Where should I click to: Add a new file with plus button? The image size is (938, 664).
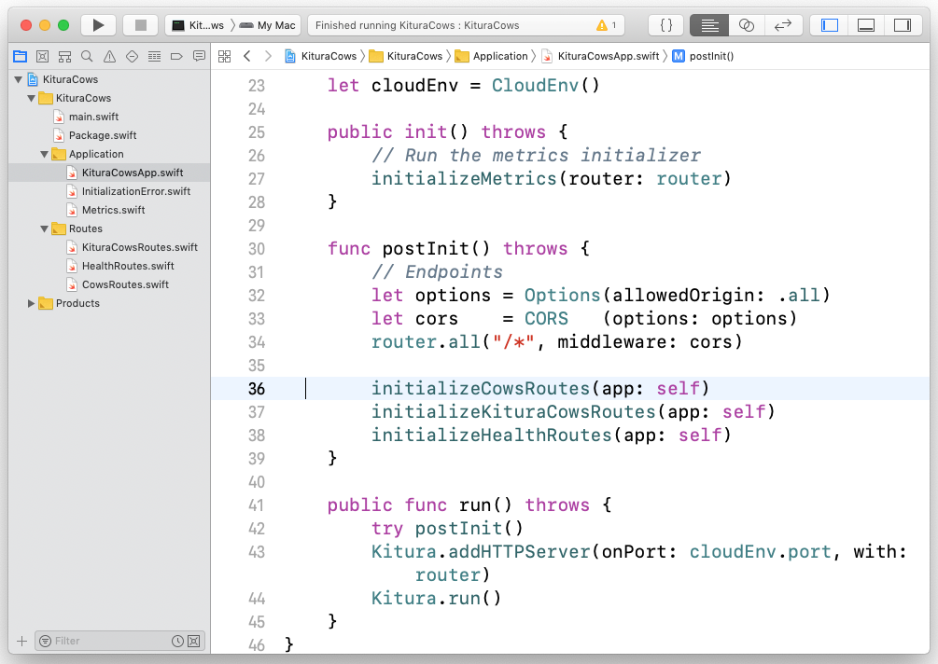click(x=22, y=642)
